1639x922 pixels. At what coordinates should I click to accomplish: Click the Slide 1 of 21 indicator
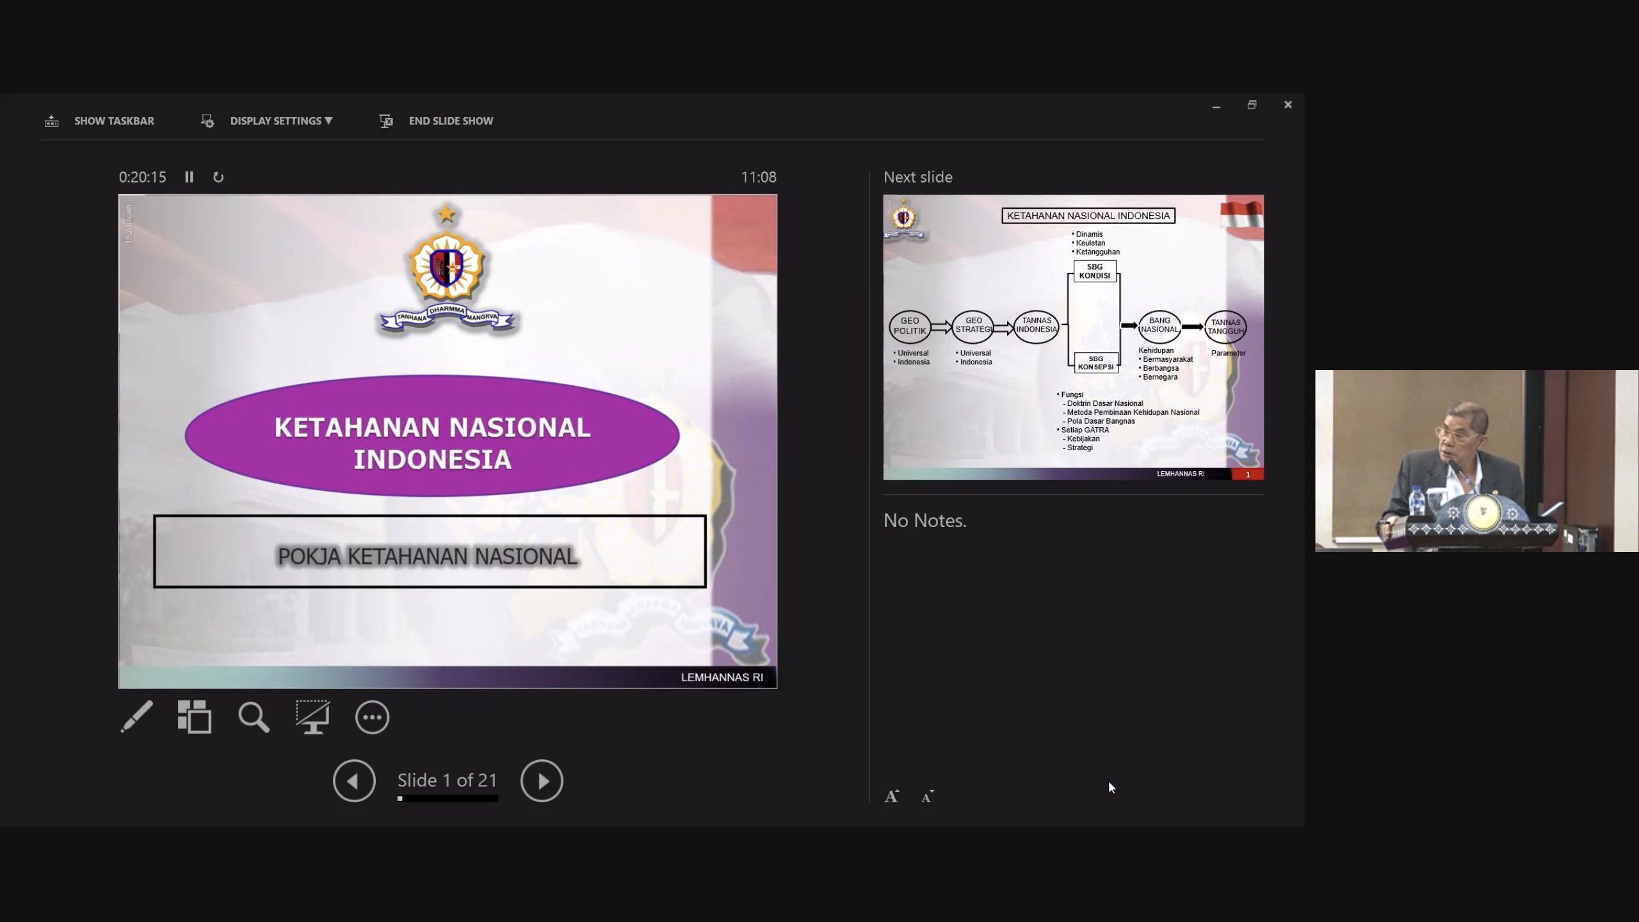(x=448, y=780)
